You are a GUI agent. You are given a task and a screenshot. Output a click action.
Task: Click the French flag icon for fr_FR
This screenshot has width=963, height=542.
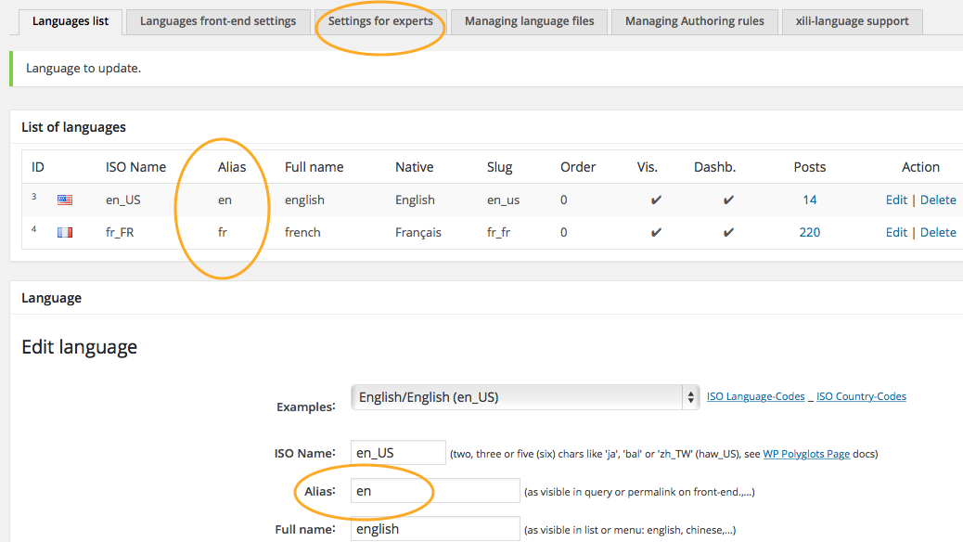[64, 231]
